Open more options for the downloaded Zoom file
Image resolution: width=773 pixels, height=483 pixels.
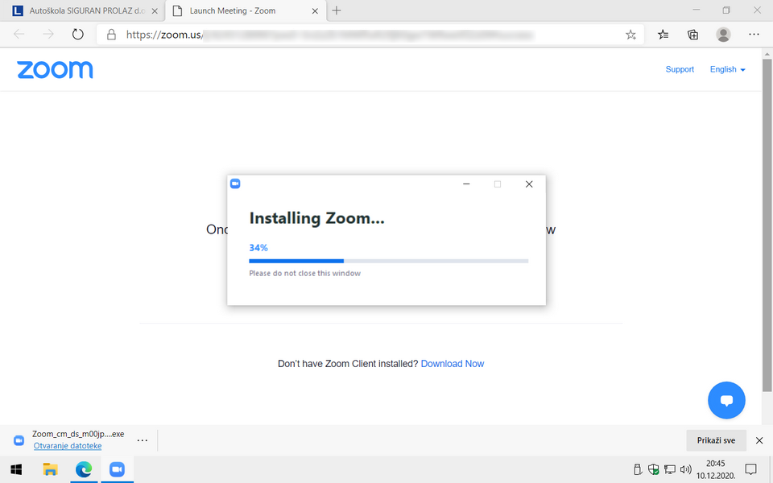click(142, 440)
